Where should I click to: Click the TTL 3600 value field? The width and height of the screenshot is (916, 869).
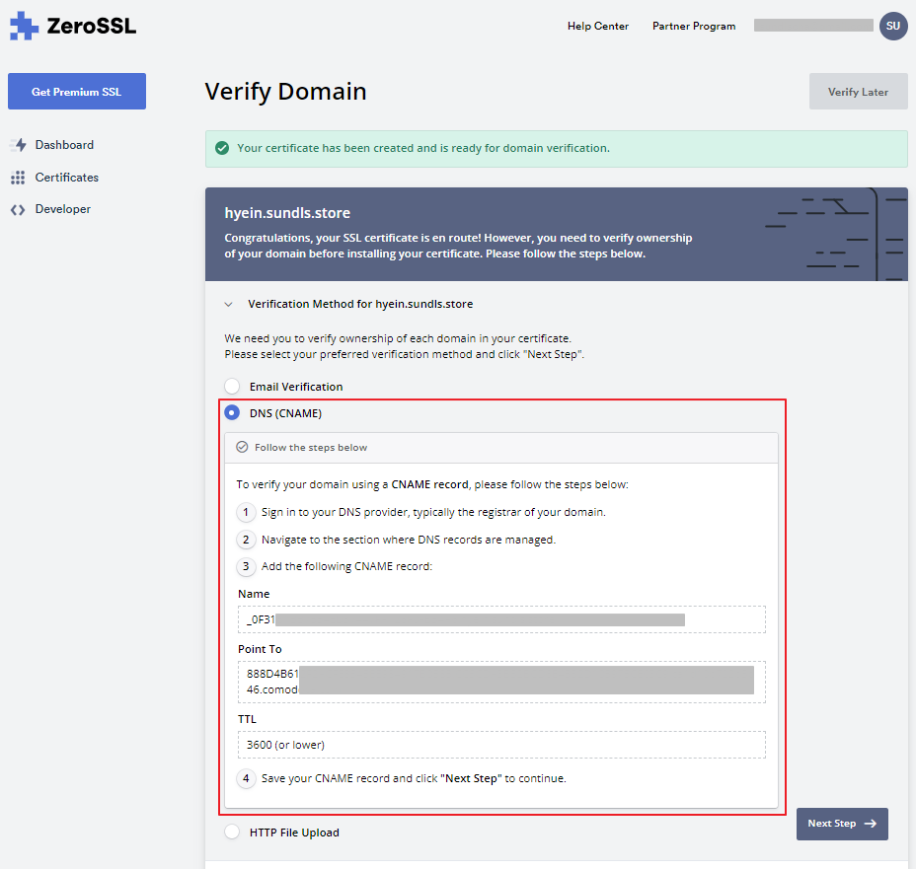point(501,745)
